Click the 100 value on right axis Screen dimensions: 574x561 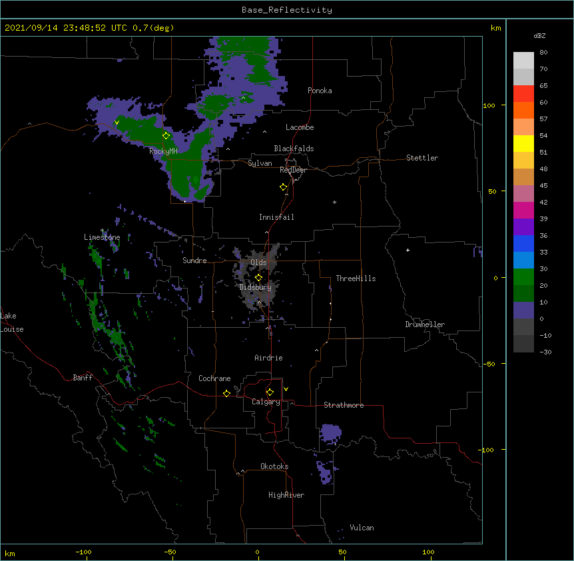[489, 105]
